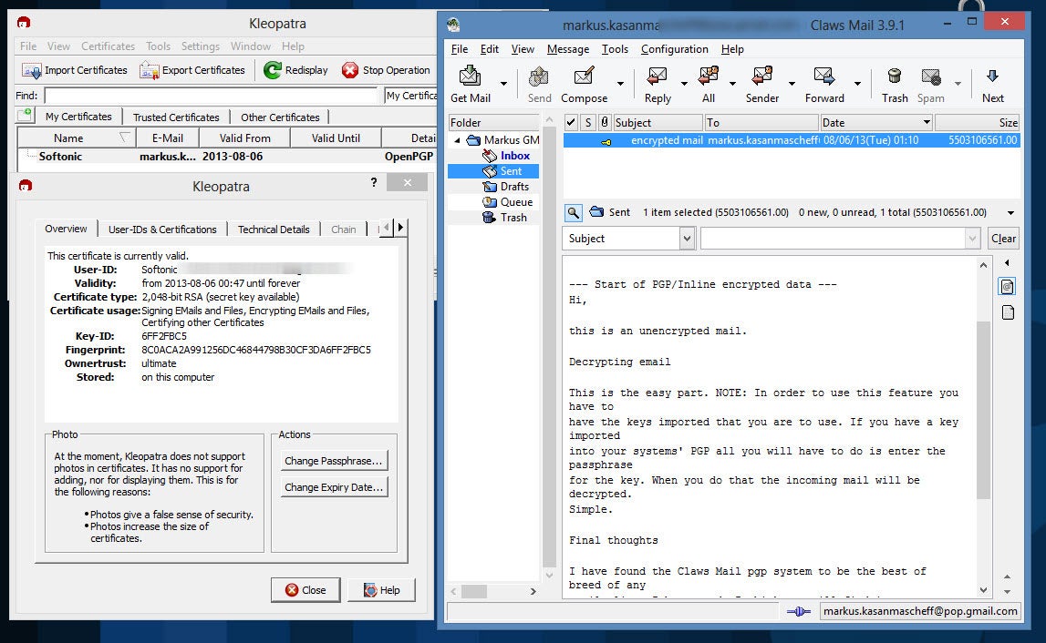Toggle the quick search magnifier button
The height and width of the screenshot is (643, 1046).
(x=573, y=212)
